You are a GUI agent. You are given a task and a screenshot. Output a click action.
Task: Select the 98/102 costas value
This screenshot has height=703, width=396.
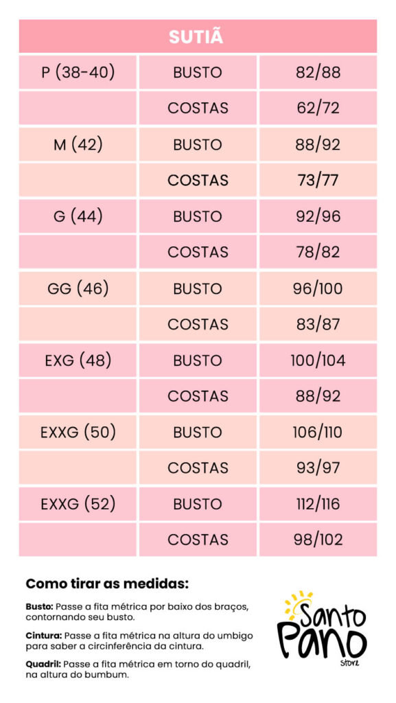(318, 540)
